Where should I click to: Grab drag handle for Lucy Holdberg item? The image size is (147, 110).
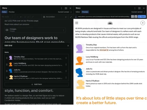7,65
